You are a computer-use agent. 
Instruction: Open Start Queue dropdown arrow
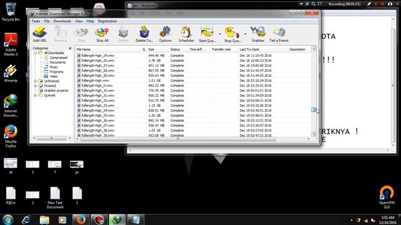220,34
